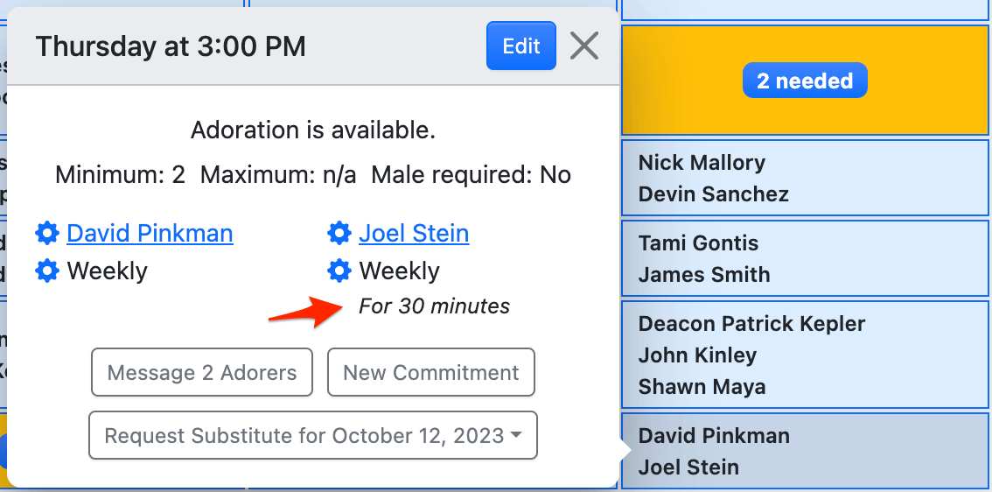992x492 pixels.
Task: Select the David Pinkman and Joel Stein slot
Action: click(x=806, y=452)
